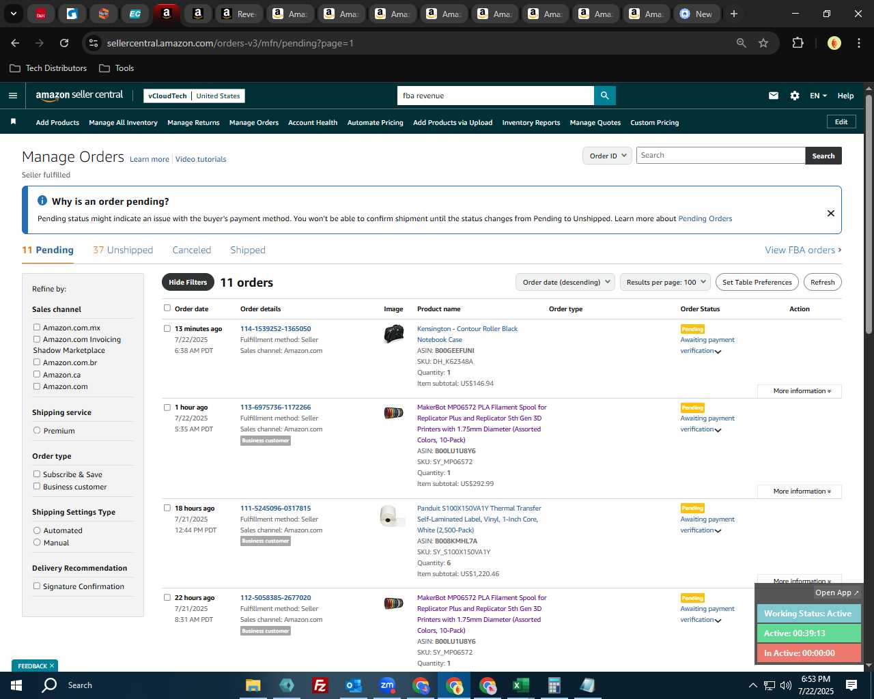
Task: Click the Hide Filters button
Action: (x=188, y=282)
